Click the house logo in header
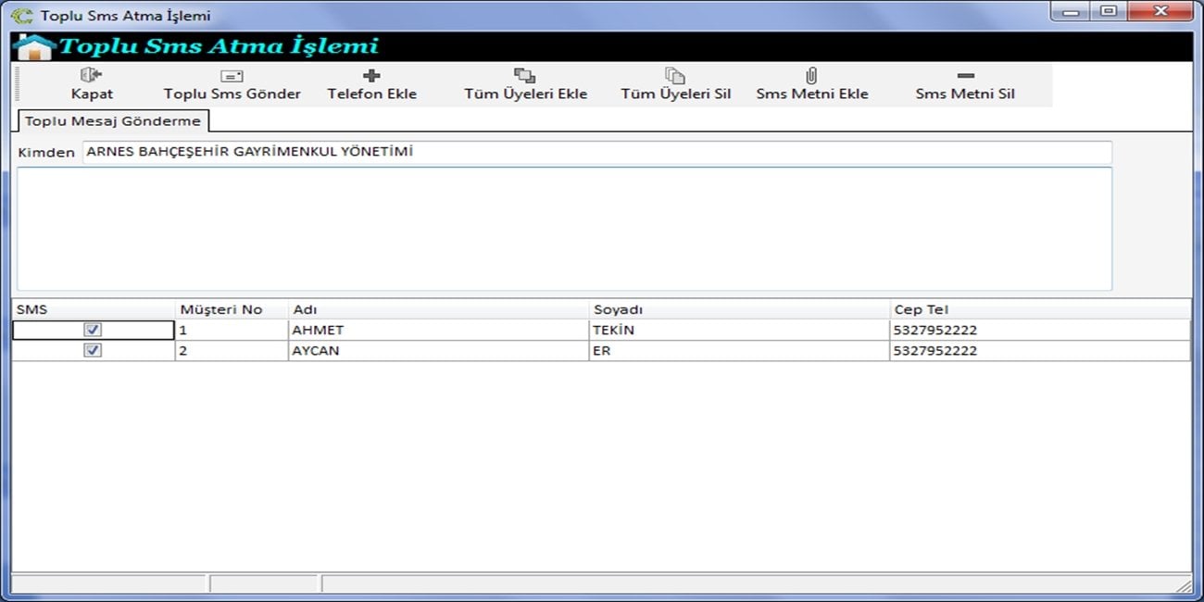The image size is (1204, 602). pos(34,47)
